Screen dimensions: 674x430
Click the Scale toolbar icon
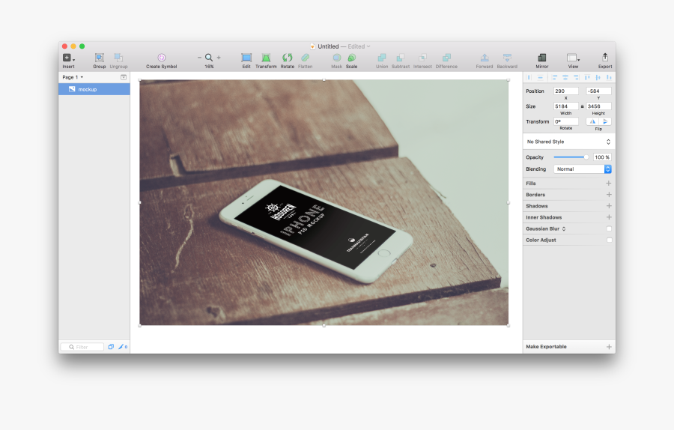coord(352,58)
